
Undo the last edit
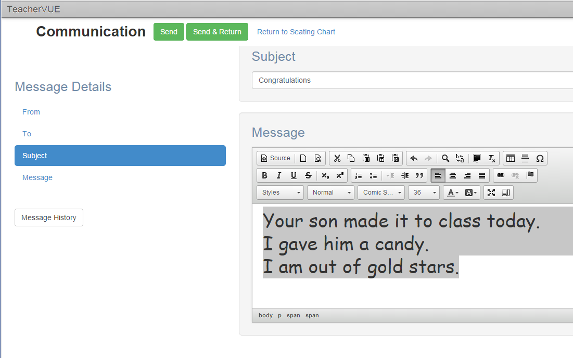pyautogui.click(x=414, y=158)
